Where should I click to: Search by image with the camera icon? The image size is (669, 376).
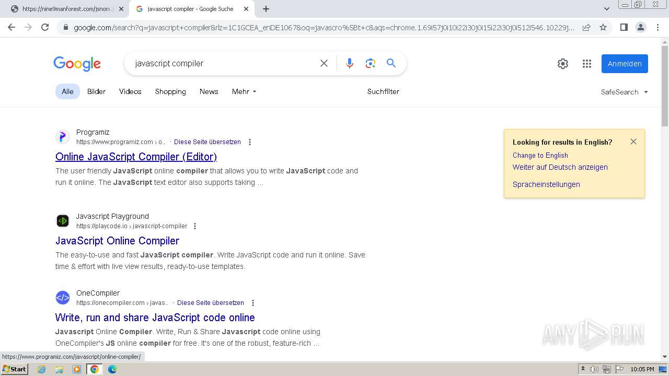pyautogui.click(x=371, y=63)
